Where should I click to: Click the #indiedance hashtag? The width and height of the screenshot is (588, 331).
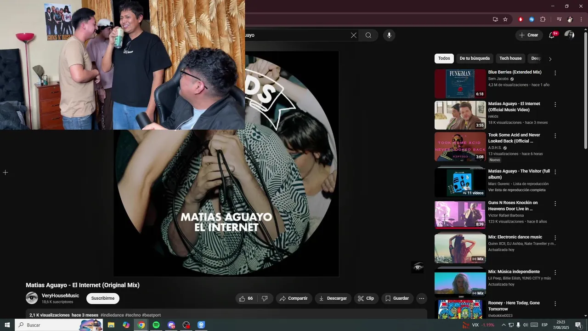[112, 315]
